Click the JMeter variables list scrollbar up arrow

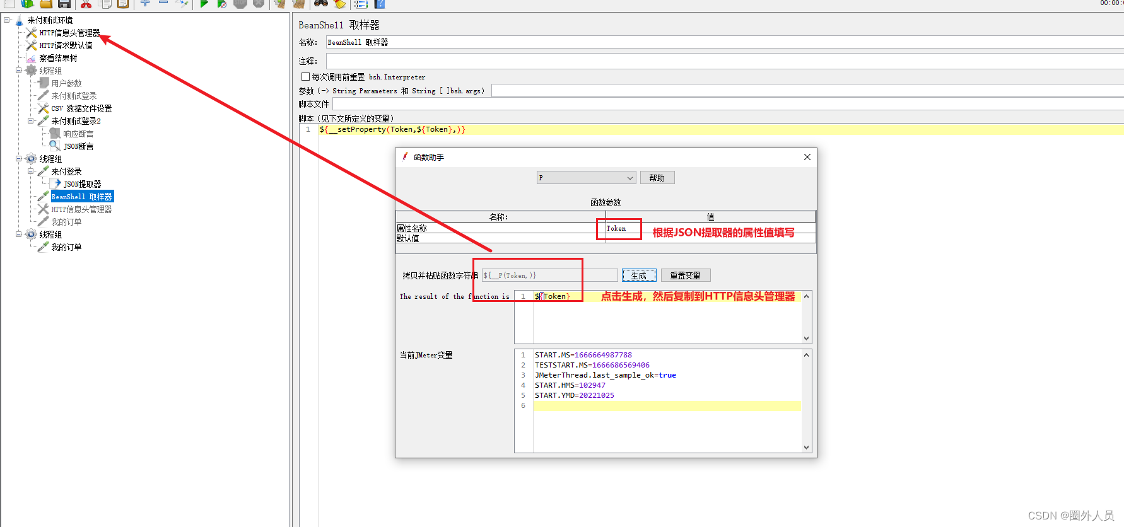pyautogui.click(x=806, y=355)
